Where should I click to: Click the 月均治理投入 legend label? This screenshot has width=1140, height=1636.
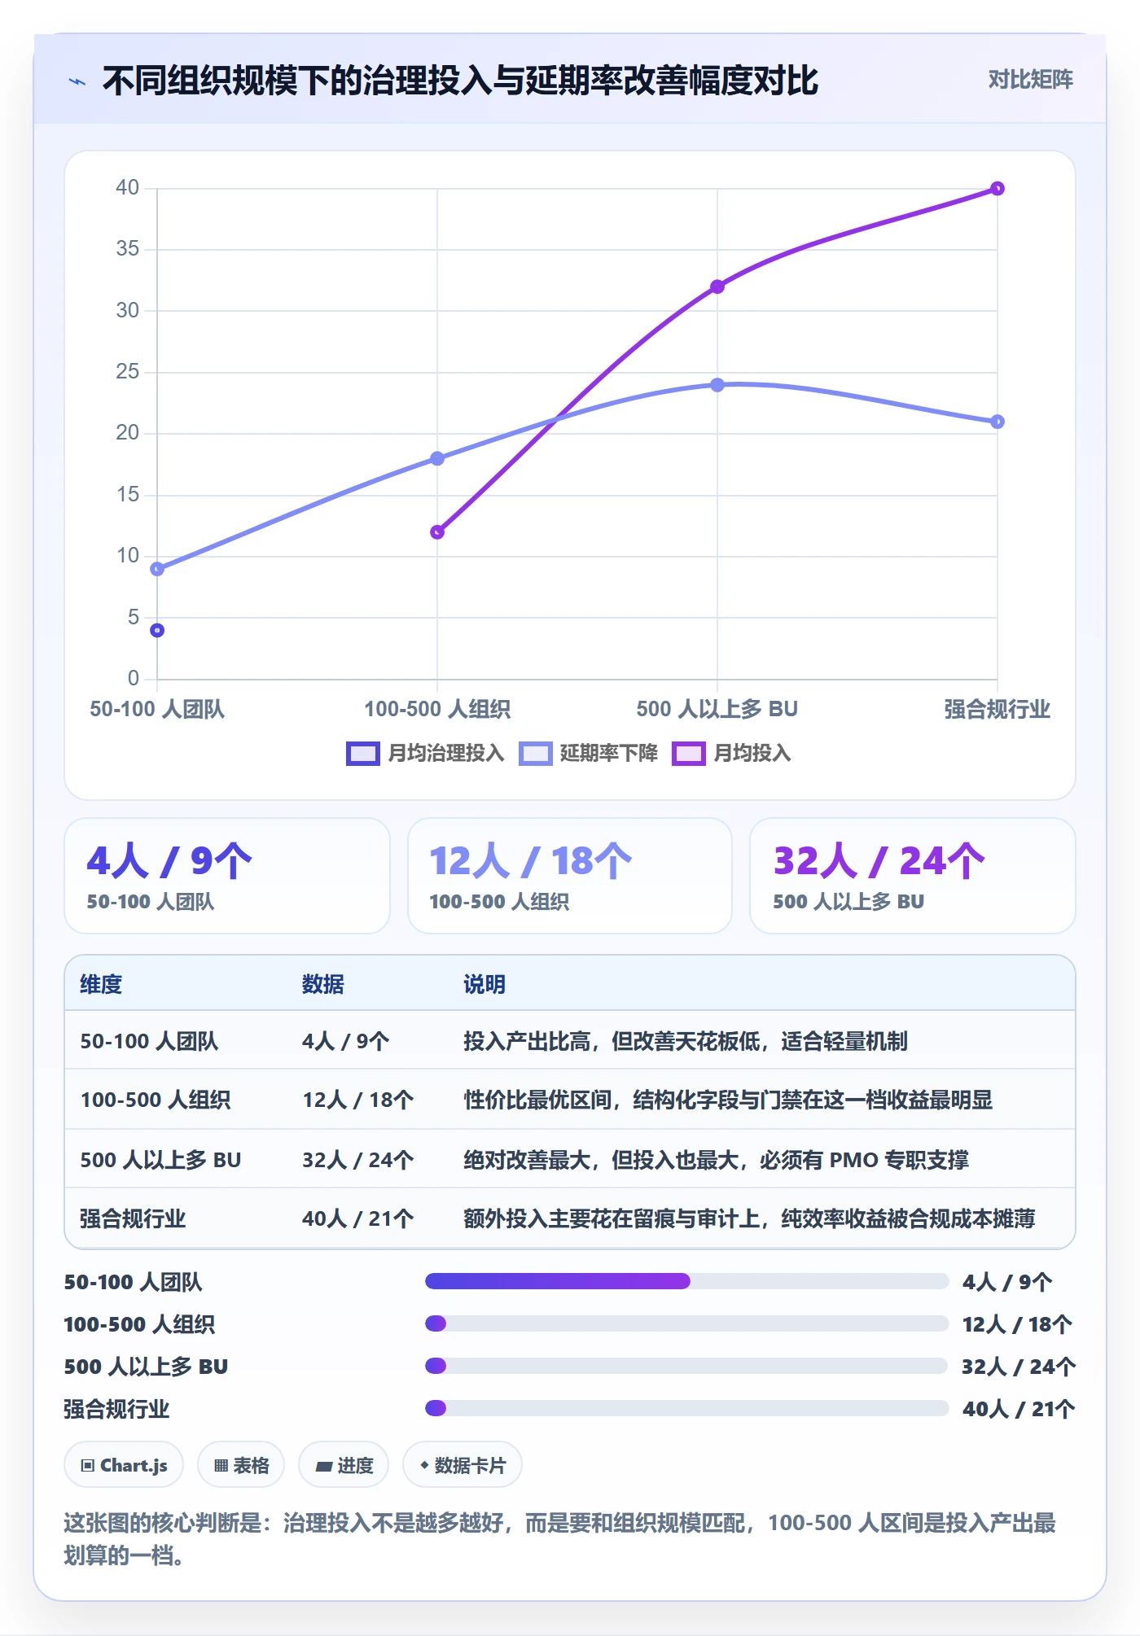tap(445, 753)
